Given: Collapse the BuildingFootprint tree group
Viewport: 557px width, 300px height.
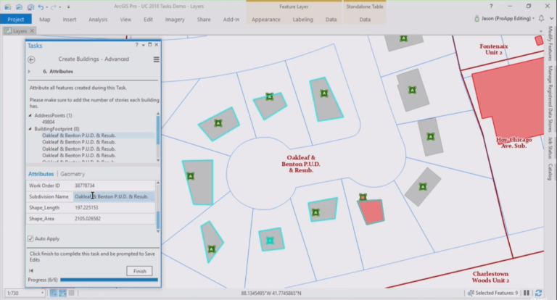Looking at the screenshot, I should (x=30, y=128).
